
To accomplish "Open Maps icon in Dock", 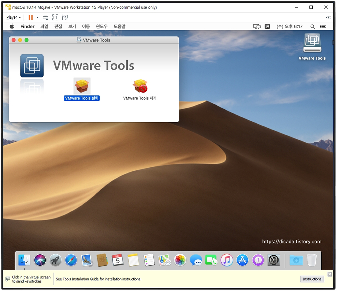I will pos(165,260).
